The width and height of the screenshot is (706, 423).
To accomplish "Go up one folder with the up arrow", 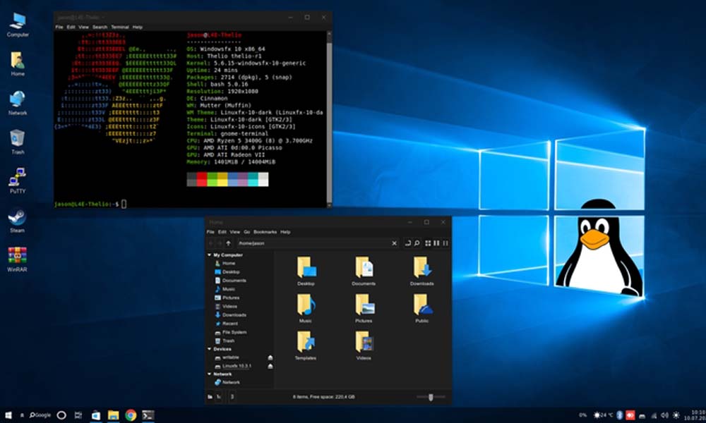I will pyautogui.click(x=229, y=243).
